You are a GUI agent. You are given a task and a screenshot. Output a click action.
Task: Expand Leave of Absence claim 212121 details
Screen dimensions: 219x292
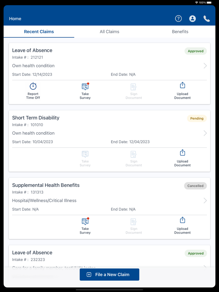pyautogui.click(x=205, y=66)
